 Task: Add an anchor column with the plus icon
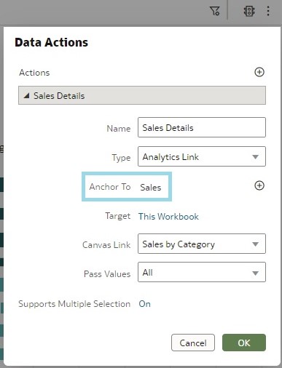pyautogui.click(x=259, y=185)
